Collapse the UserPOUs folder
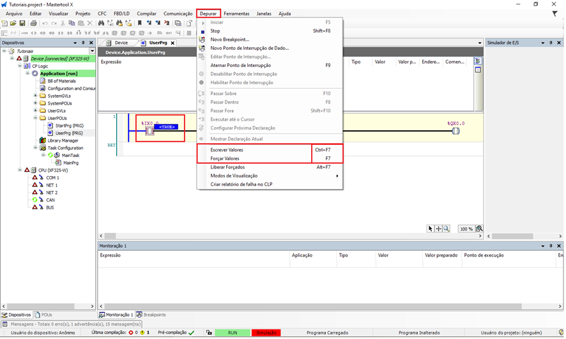The width and height of the screenshot is (566, 339). tap(35, 118)
